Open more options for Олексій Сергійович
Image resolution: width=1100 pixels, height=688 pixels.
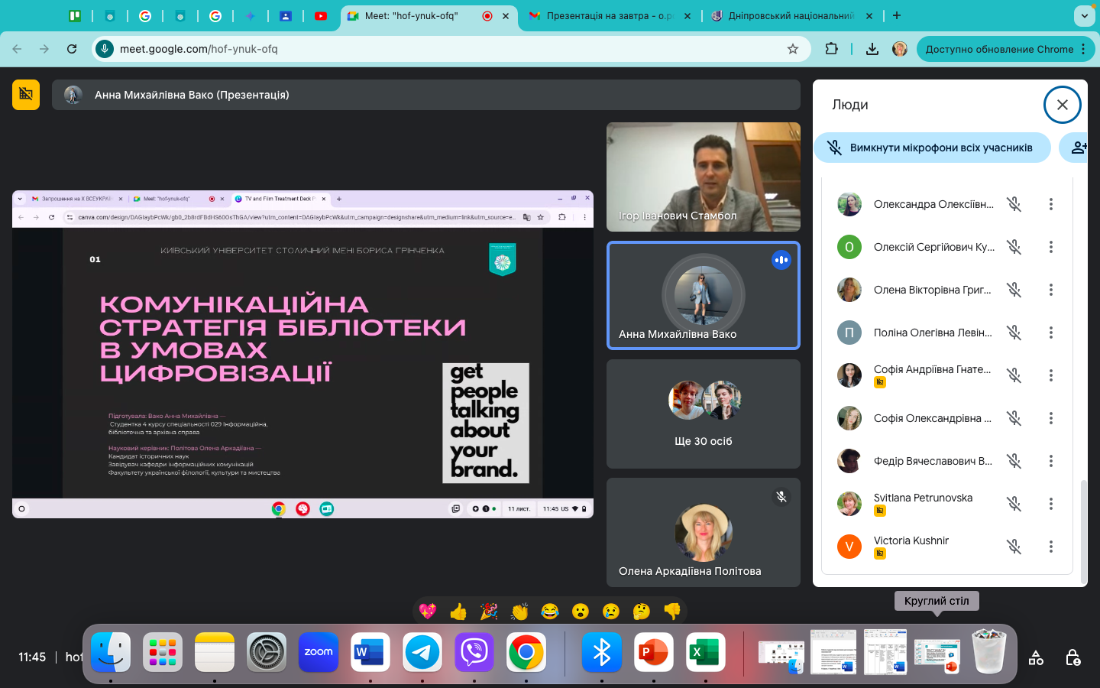pyautogui.click(x=1051, y=247)
